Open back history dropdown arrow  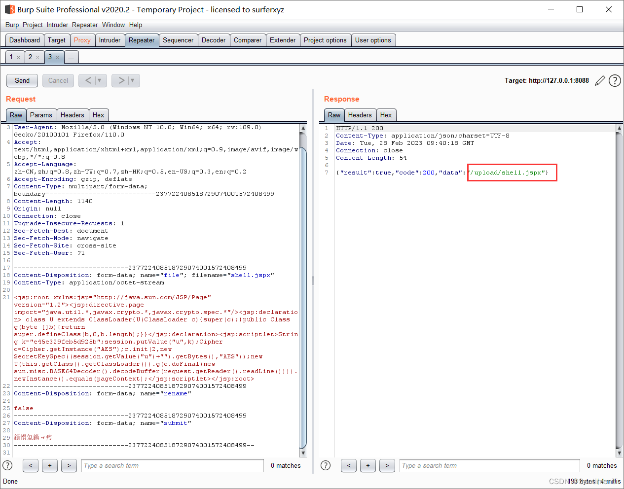pyautogui.click(x=100, y=80)
